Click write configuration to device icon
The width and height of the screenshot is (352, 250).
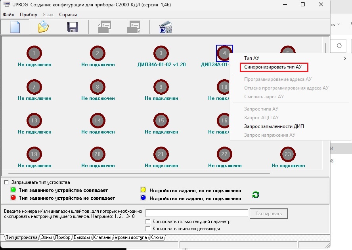tap(134, 27)
